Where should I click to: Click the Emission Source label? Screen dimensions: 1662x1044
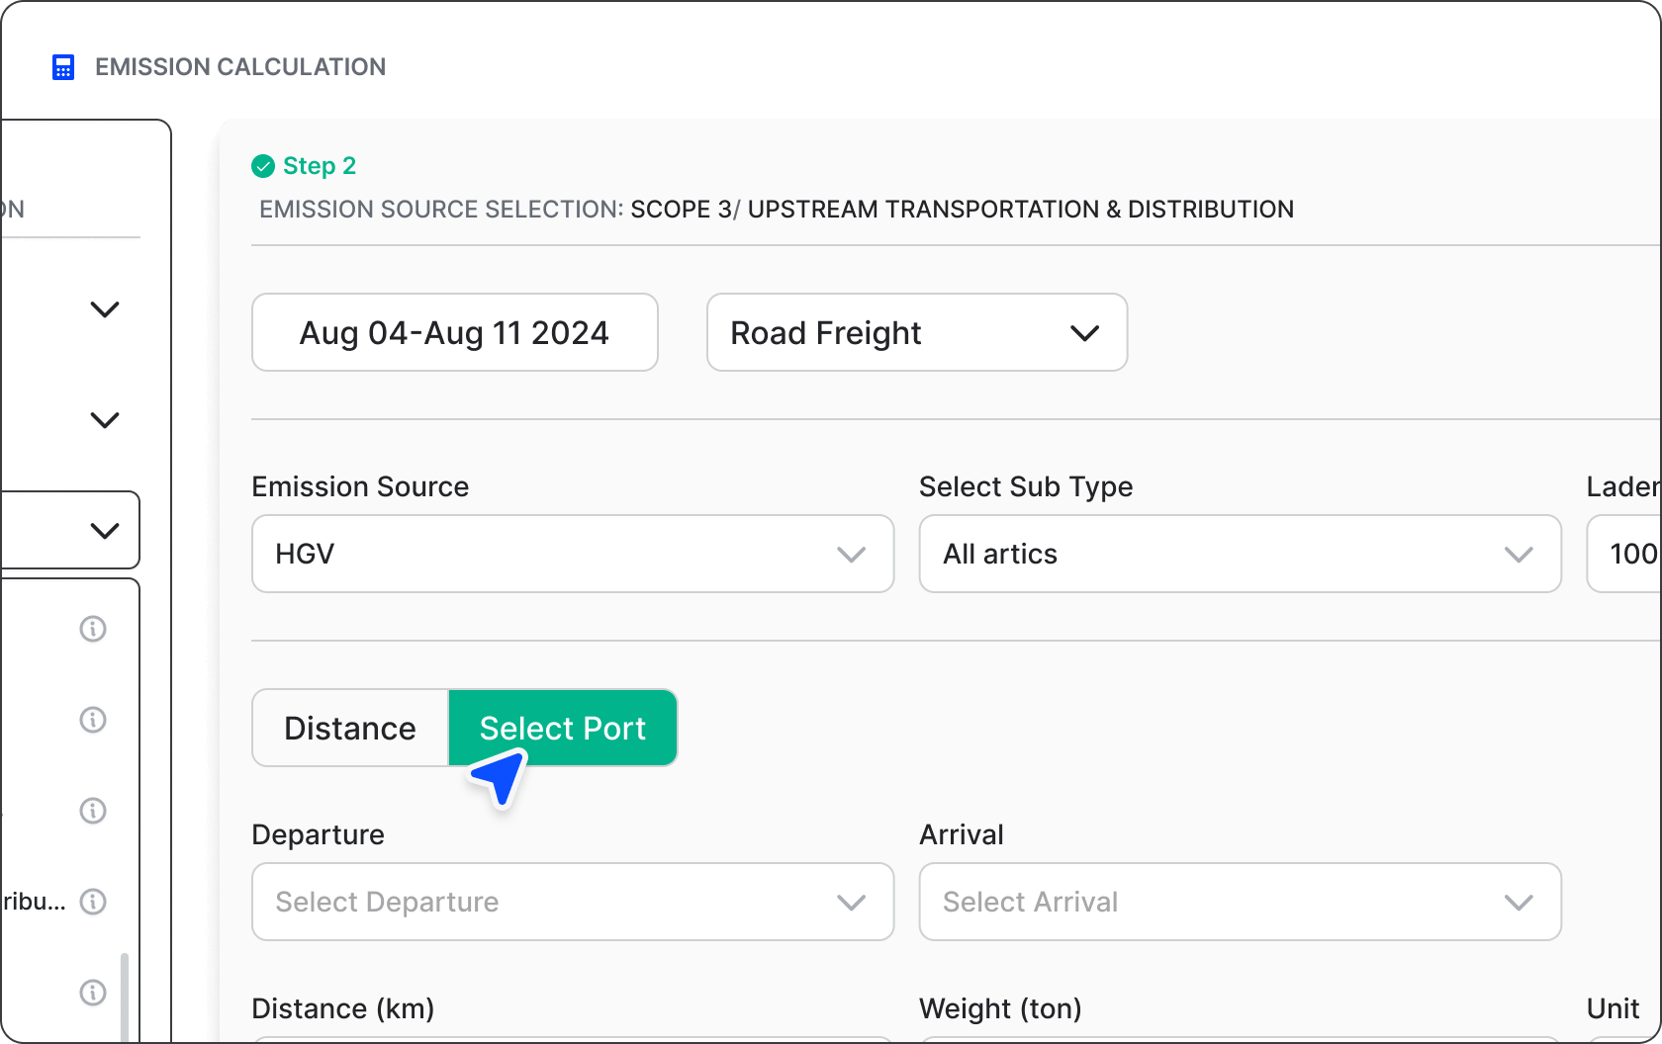(360, 486)
